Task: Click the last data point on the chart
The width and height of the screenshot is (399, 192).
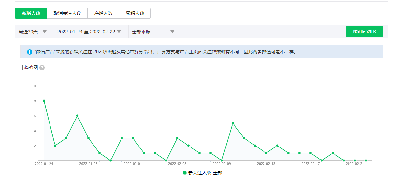Action: click(366, 160)
